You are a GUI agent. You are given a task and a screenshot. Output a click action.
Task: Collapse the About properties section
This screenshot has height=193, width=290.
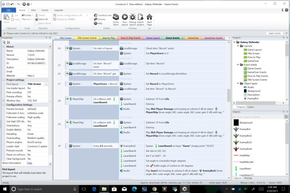point(4,47)
